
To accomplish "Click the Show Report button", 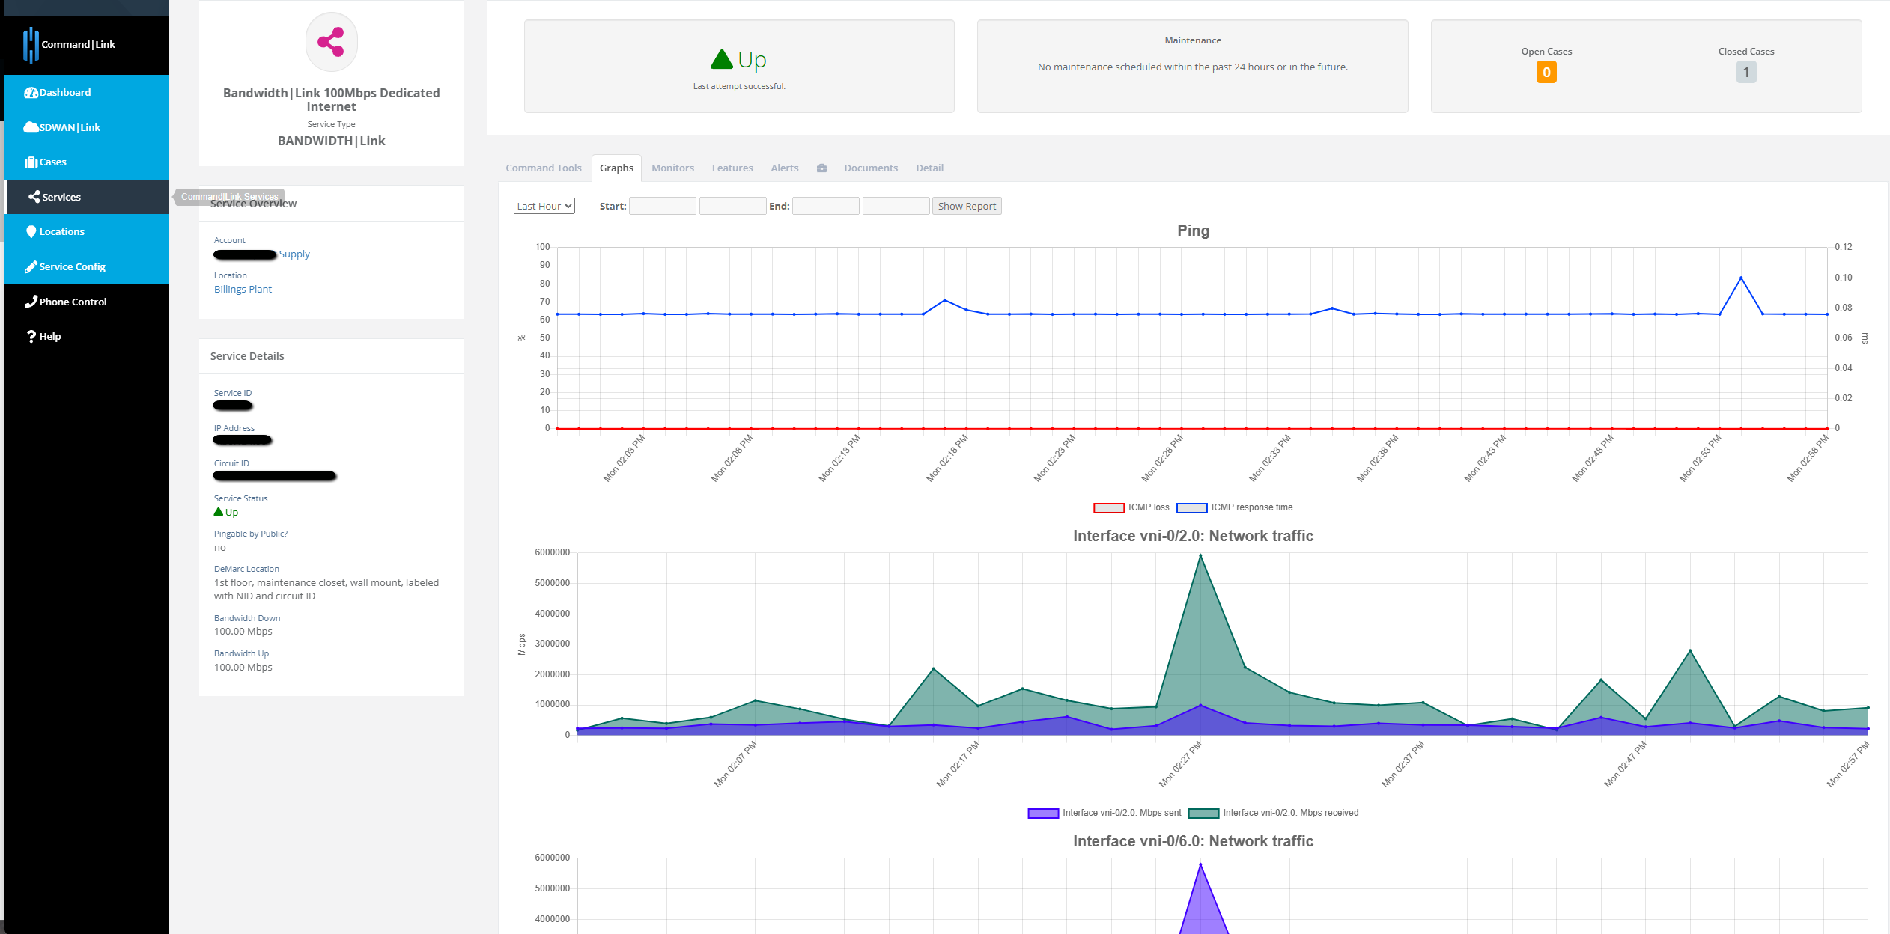I will tap(967, 206).
